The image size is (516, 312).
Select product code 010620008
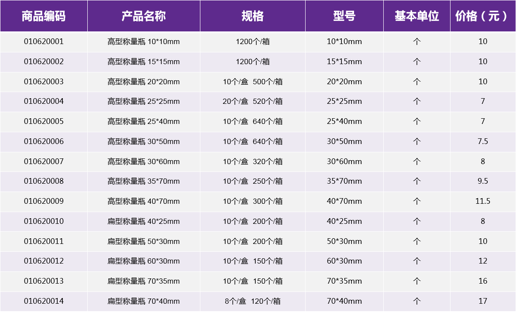pyautogui.click(x=44, y=181)
